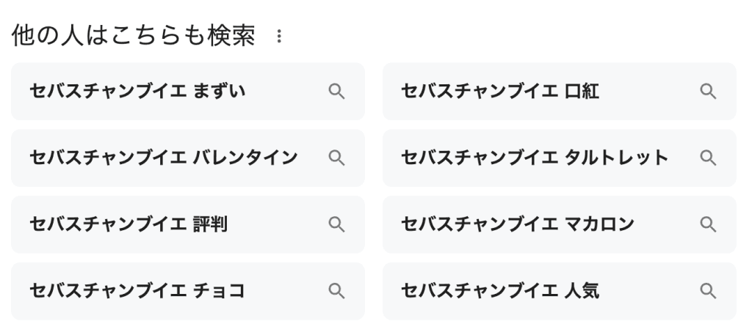Click the magnifier icon next to タルトレット suggestion
The image size is (752, 335).
click(708, 158)
